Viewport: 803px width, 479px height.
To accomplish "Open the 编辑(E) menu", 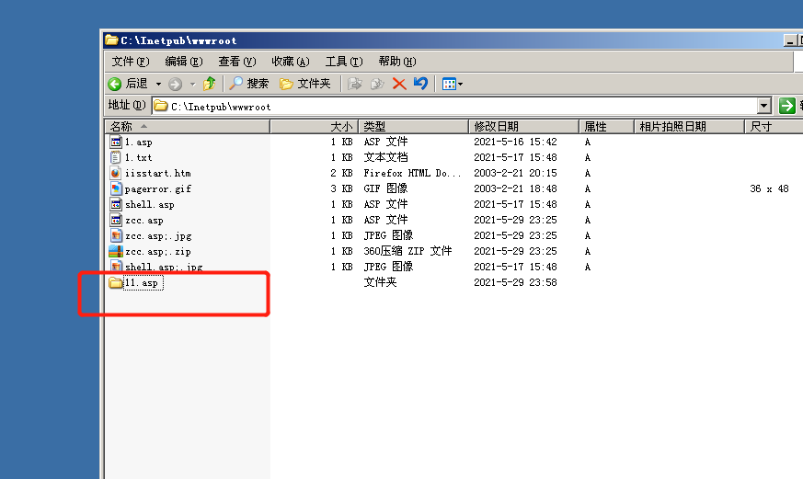I will 184,62.
